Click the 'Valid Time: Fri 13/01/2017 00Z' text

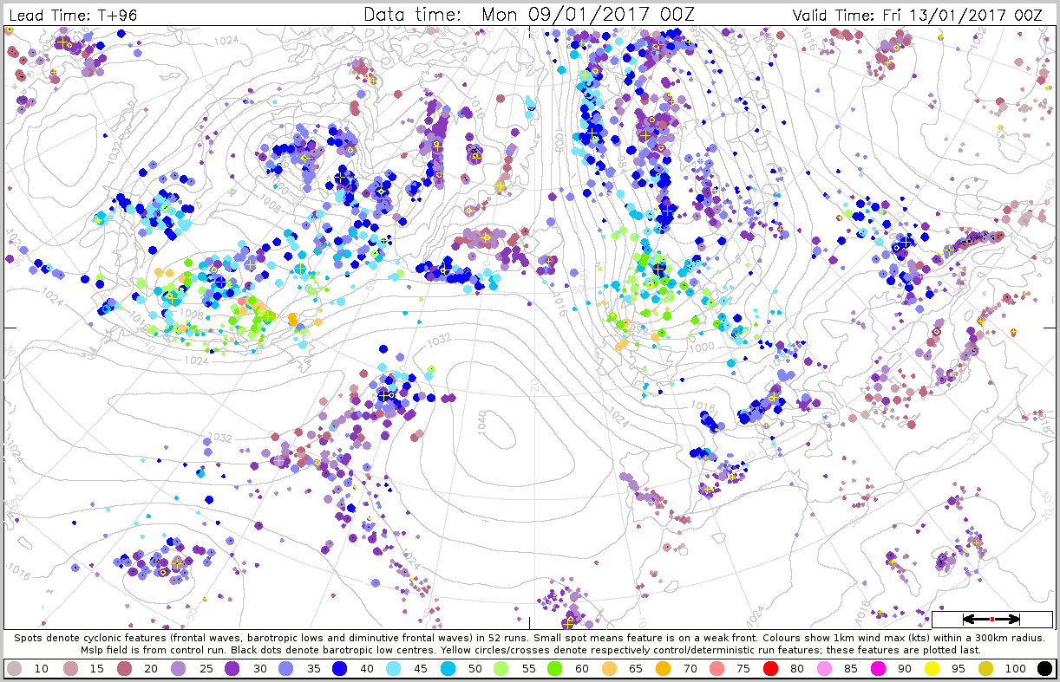coord(918,15)
